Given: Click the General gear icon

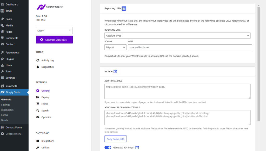Looking at the screenshot, I should coord(38,91).
